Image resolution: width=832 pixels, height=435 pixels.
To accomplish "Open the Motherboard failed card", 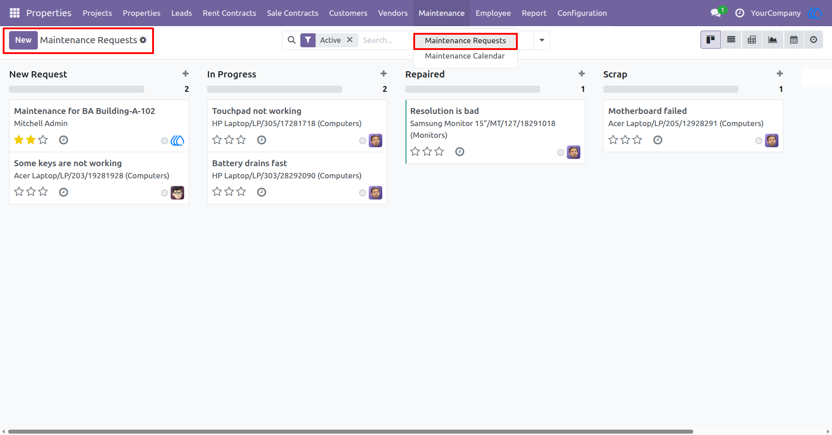I will pyautogui.click(x=693, y=126).
